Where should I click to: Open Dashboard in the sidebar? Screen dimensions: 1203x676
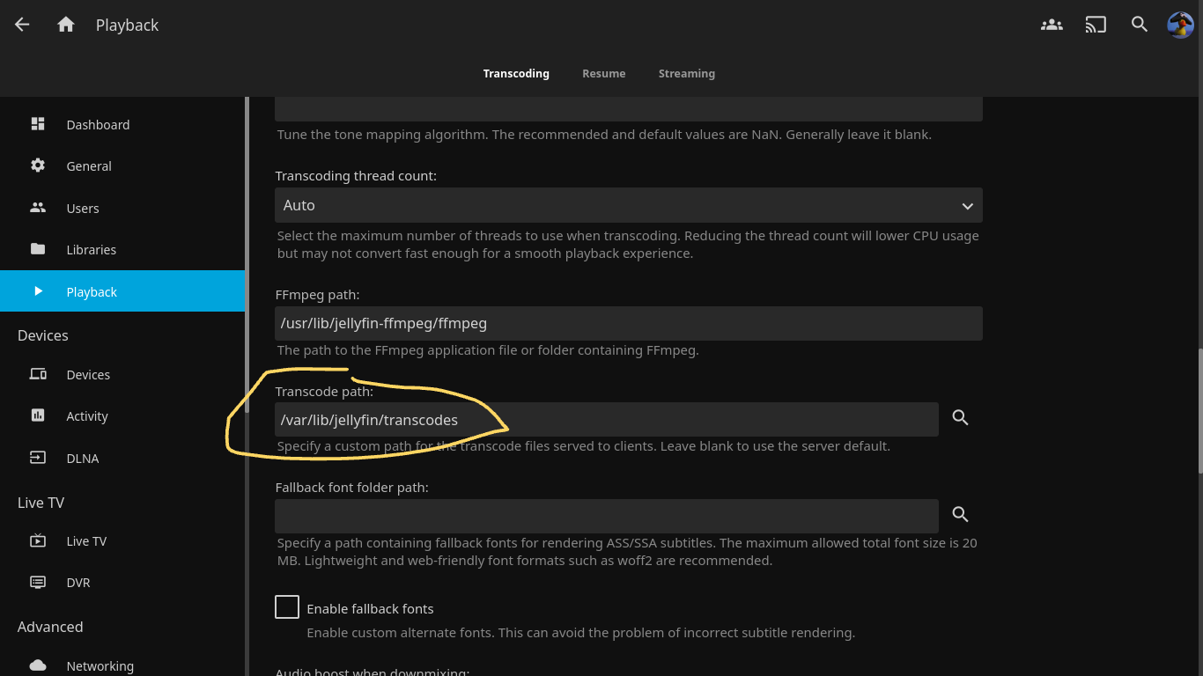[x=98, y=125]
